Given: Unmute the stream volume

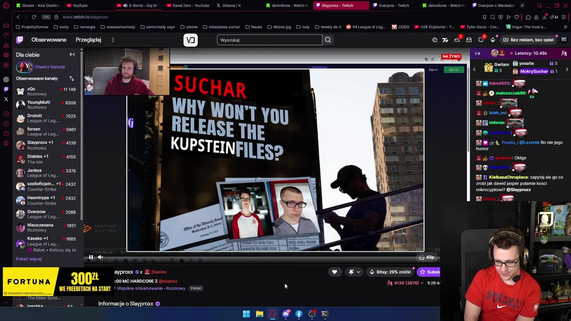Looking at the screenshot, I should [x=100, y=257].
